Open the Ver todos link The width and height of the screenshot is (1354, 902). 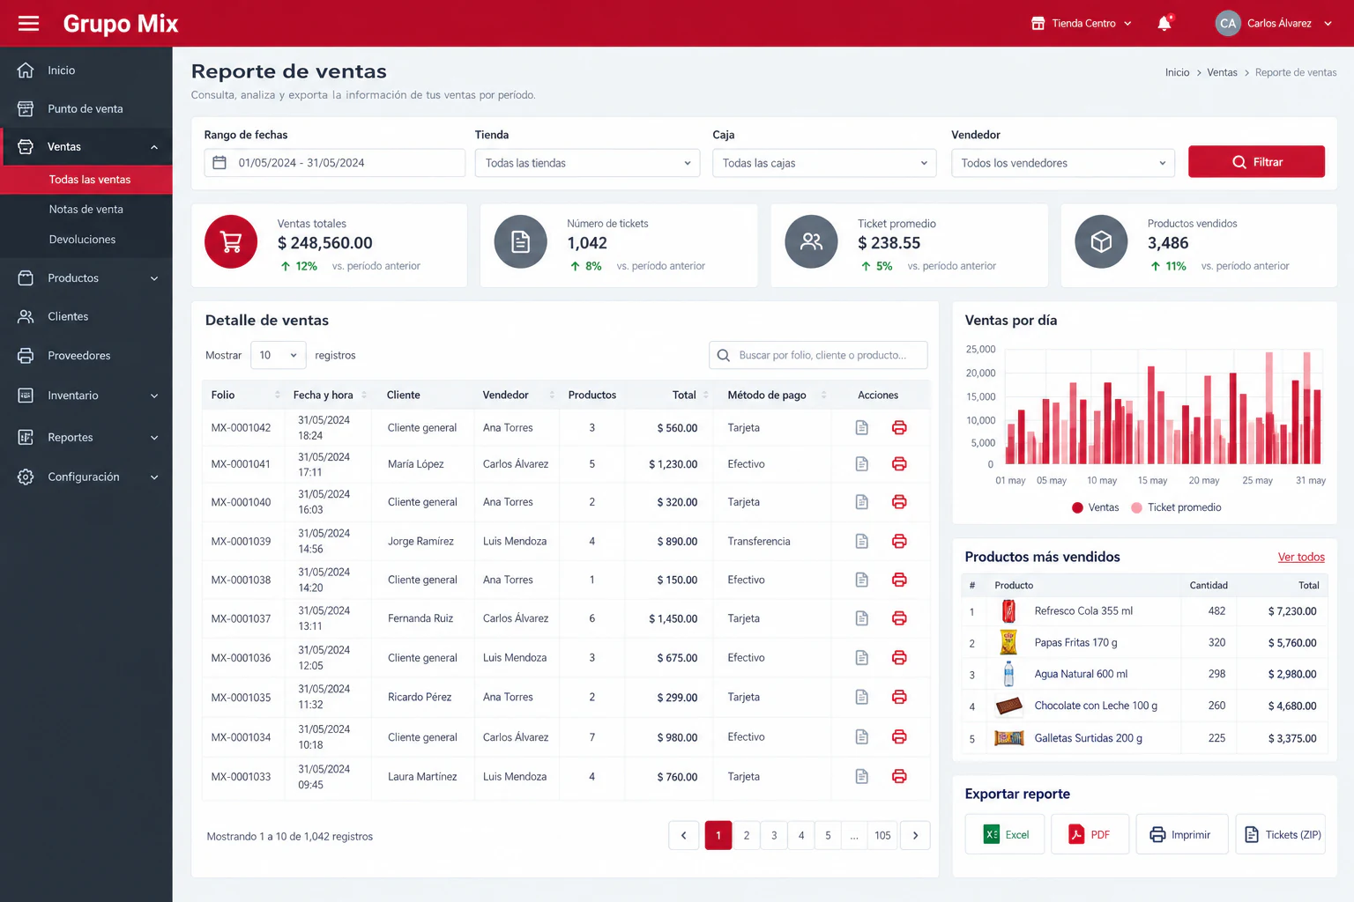click(x=1301, y=557)
